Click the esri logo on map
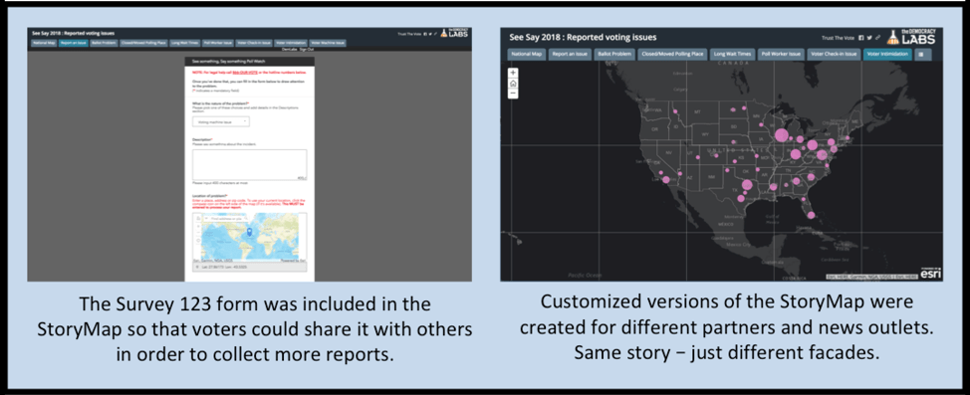The height and width of the screenshot is (395, 970). (931, 273)
